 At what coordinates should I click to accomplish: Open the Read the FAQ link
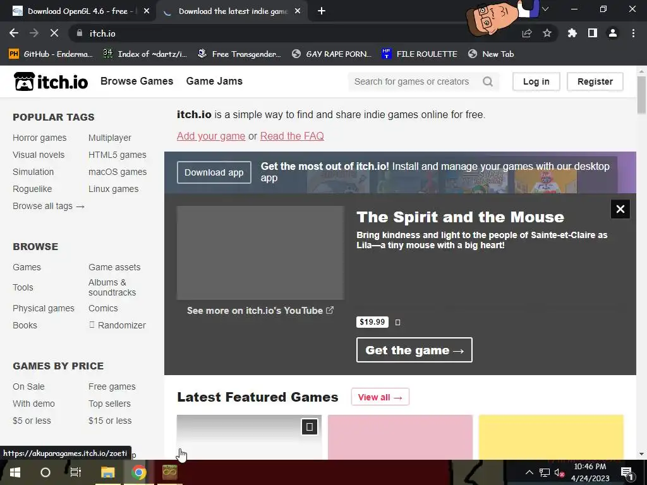[292, 136]
